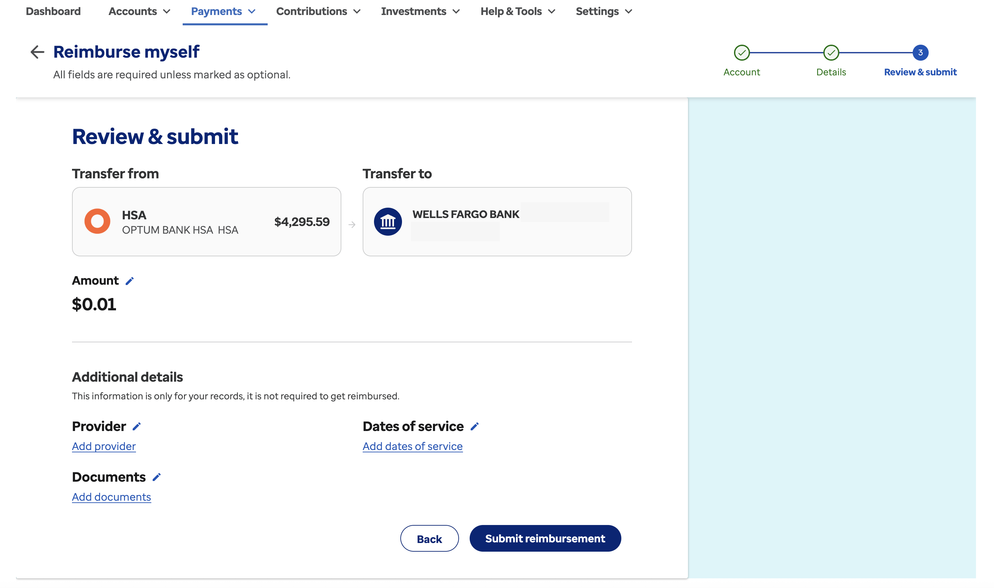Open the Help & Tools menu
Image resolution: width=994 pixels, height=588 pixels.
517,11
